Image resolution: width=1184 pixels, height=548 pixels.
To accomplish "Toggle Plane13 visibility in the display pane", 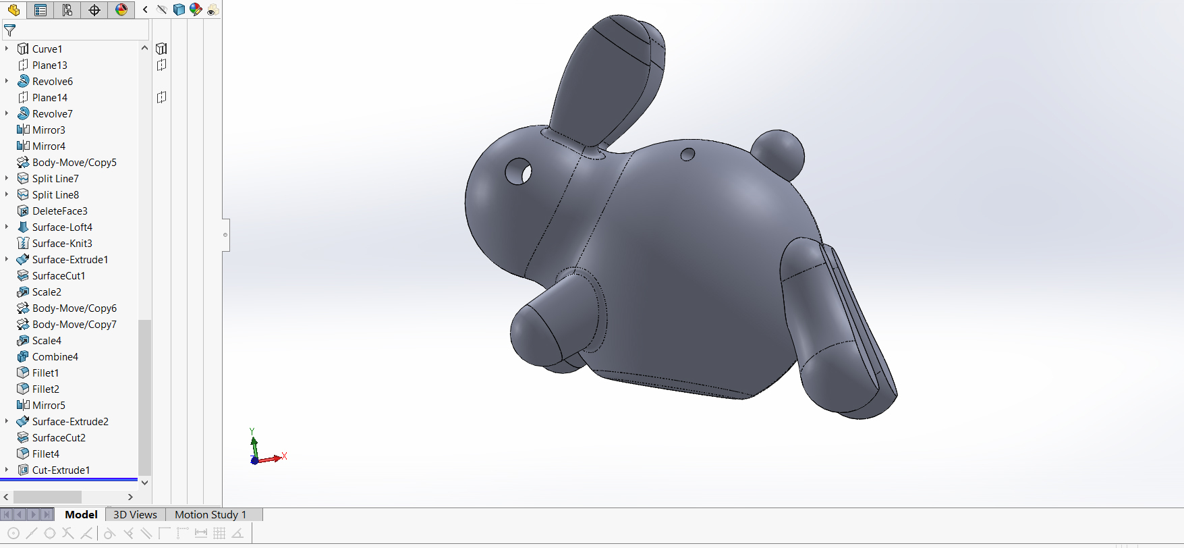I will coord(161,65).
